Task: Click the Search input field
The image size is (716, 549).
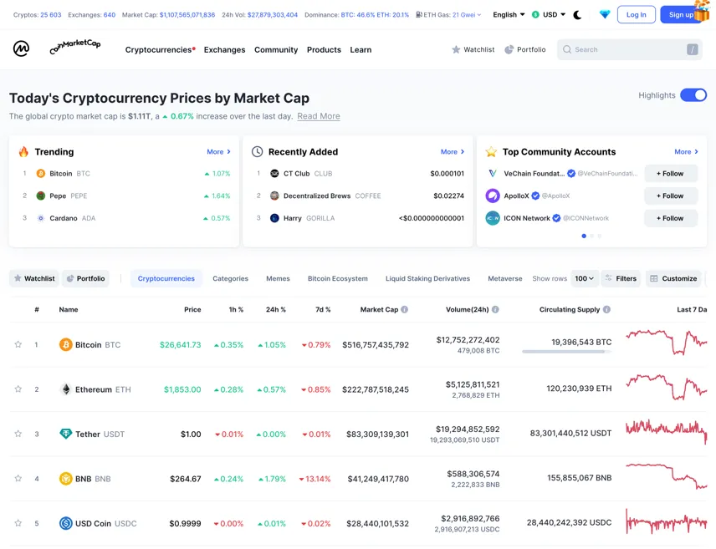Action: (630, 49)
